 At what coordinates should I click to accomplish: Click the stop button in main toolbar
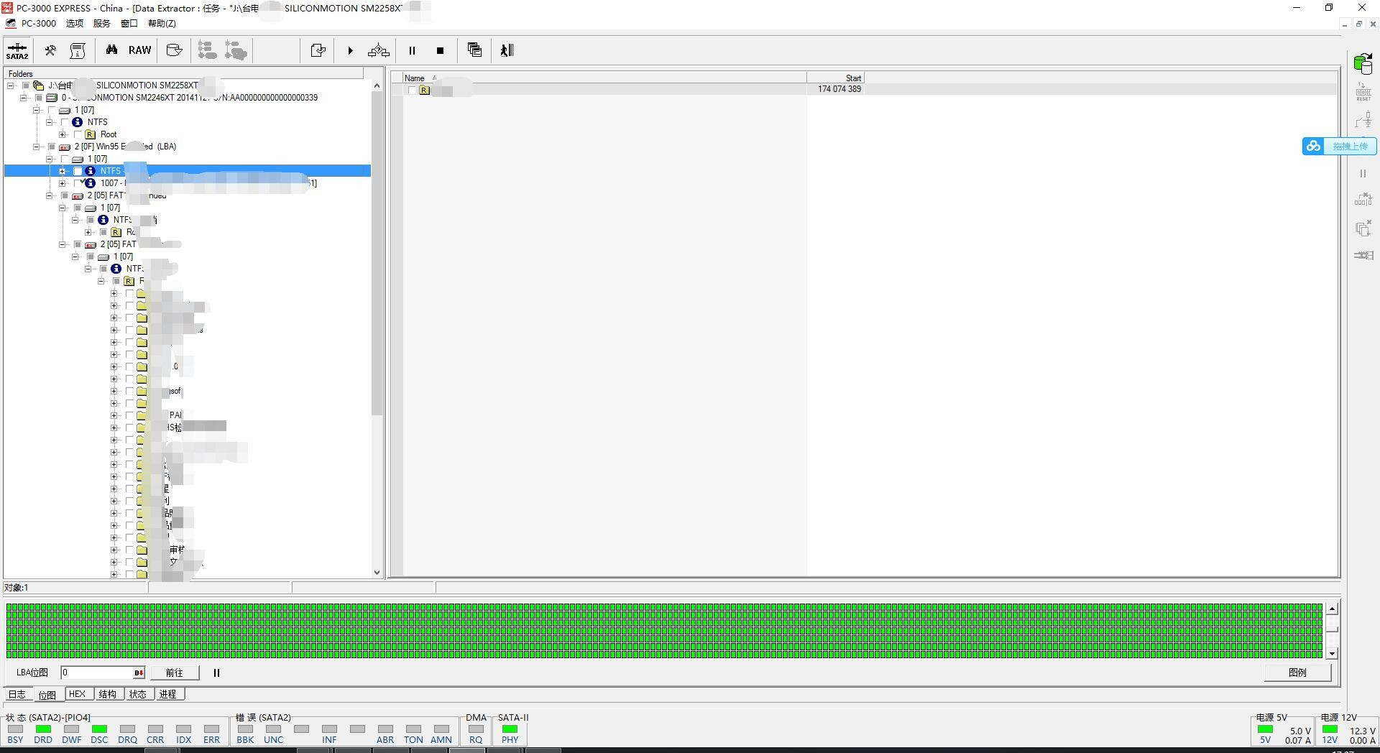[440, 50]
